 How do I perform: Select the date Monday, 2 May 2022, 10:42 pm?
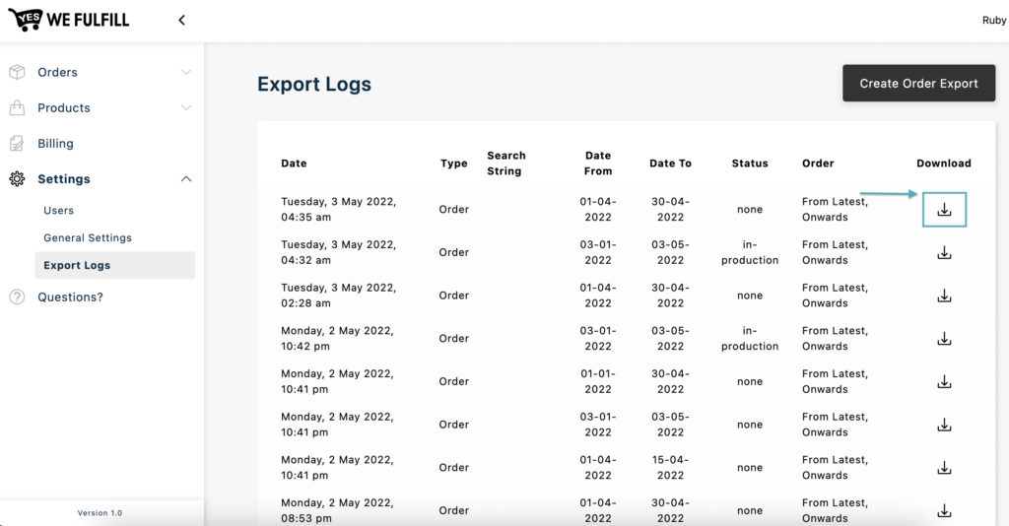[x=337, y=338]
